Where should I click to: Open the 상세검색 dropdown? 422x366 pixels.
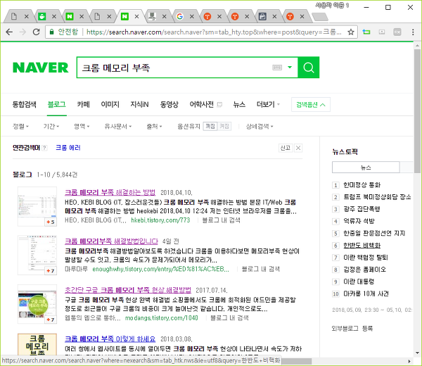[x=260, y=126]
